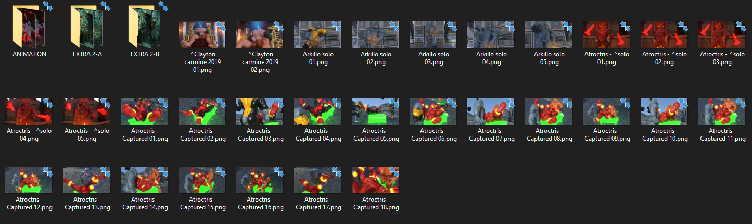Click filename text Atroctris - Captured 16.png
Screen dimensions: 752x224
tap(260, 203)
